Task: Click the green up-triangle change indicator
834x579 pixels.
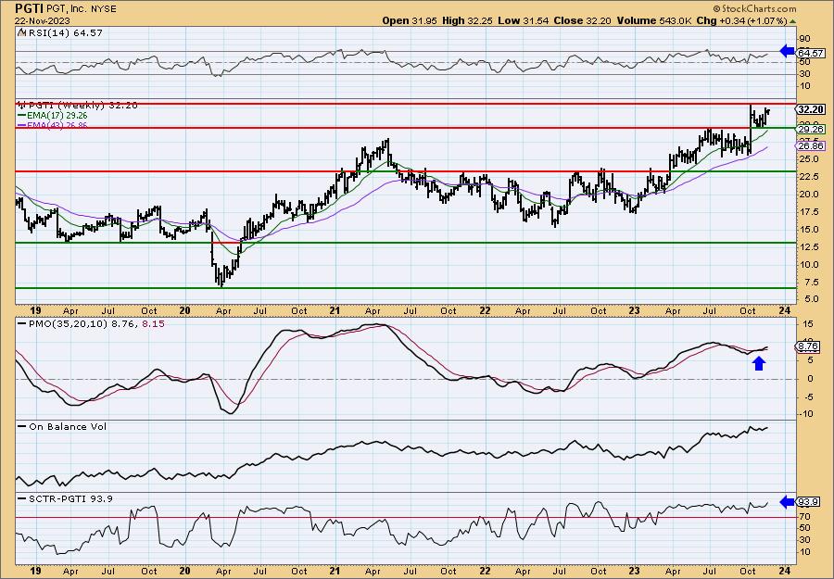Action: point(792,21)
